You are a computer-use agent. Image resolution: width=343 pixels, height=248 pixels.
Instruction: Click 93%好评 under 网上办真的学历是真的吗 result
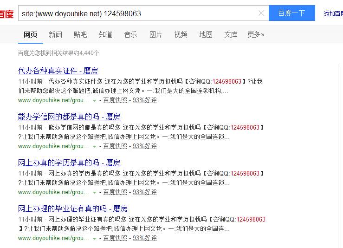[145, 192]
